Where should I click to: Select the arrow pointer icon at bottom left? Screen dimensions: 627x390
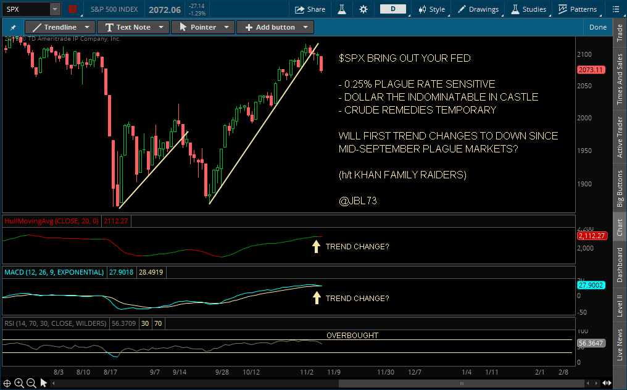(x=43, y=383)
